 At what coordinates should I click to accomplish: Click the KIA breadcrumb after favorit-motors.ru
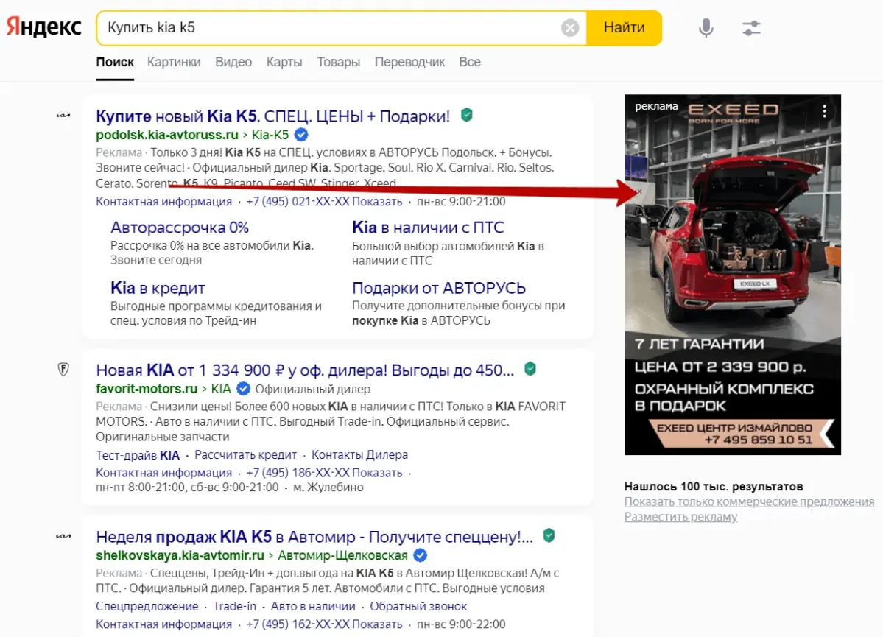tap(221, 389)
